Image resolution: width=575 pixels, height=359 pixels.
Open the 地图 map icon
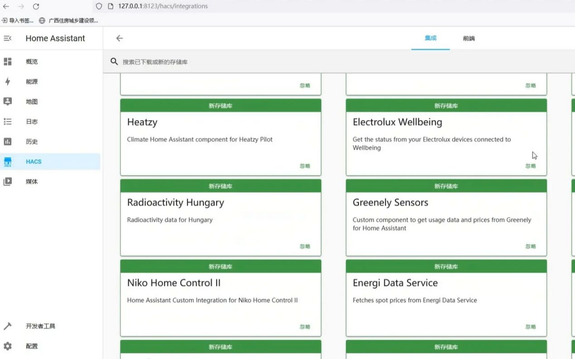pos(8,101)
